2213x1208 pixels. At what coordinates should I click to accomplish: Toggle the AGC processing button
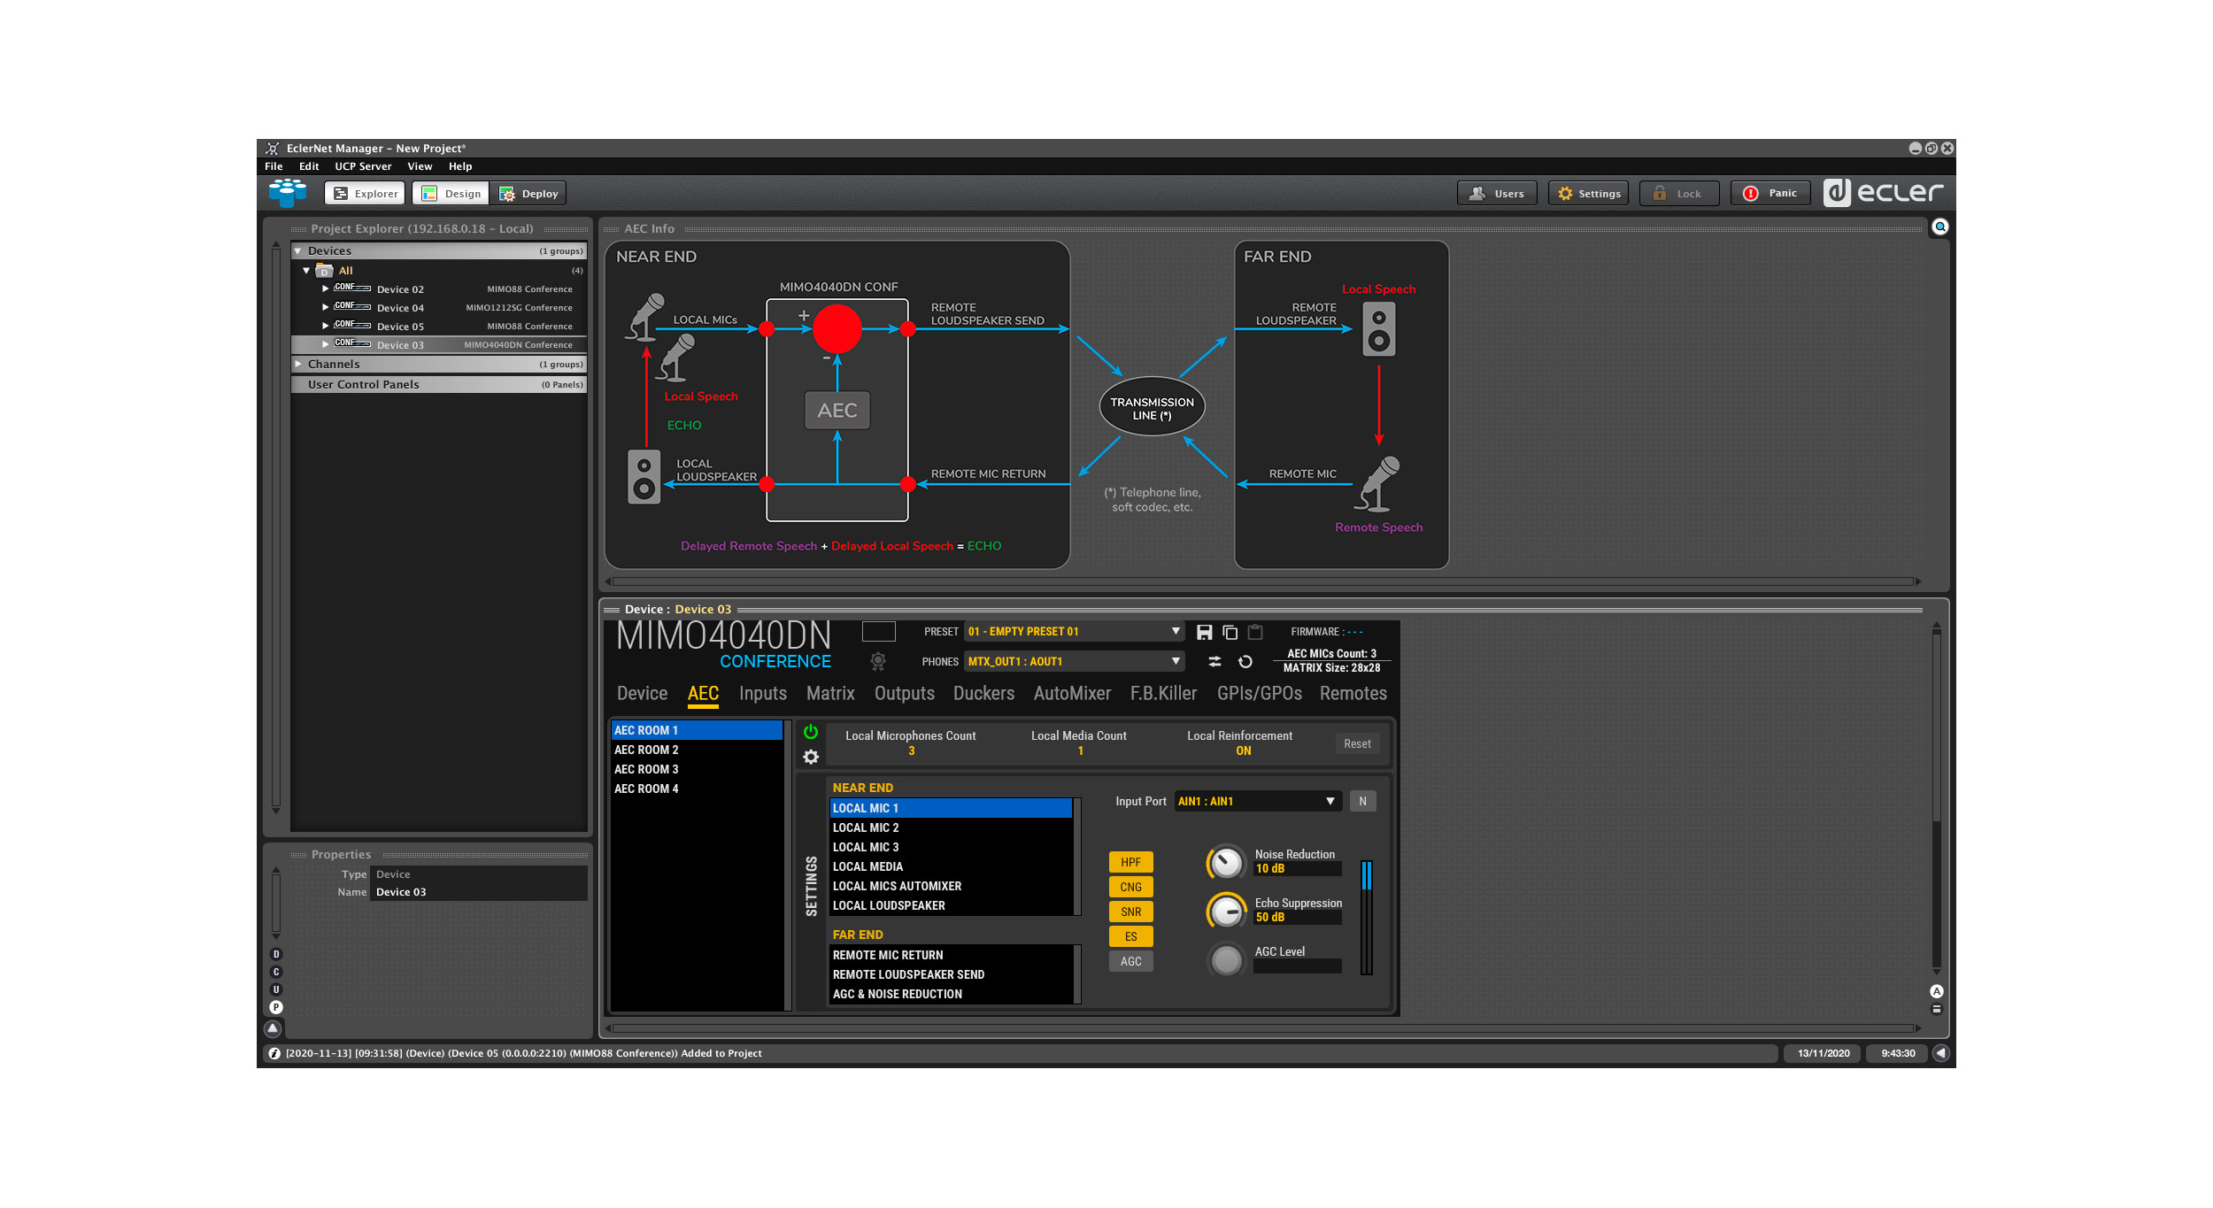point(1130,961)
